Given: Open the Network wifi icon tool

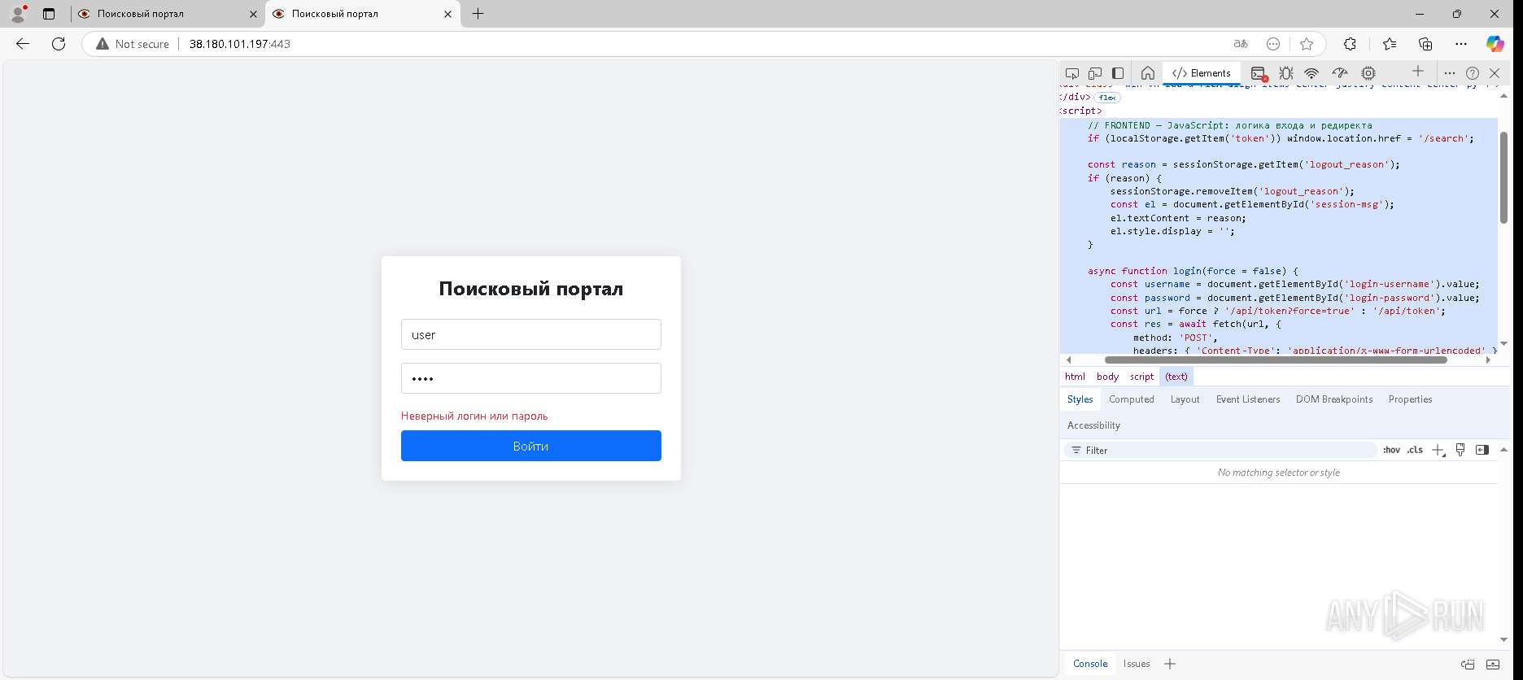Looking at the screenshot, I should (1311, 73).
